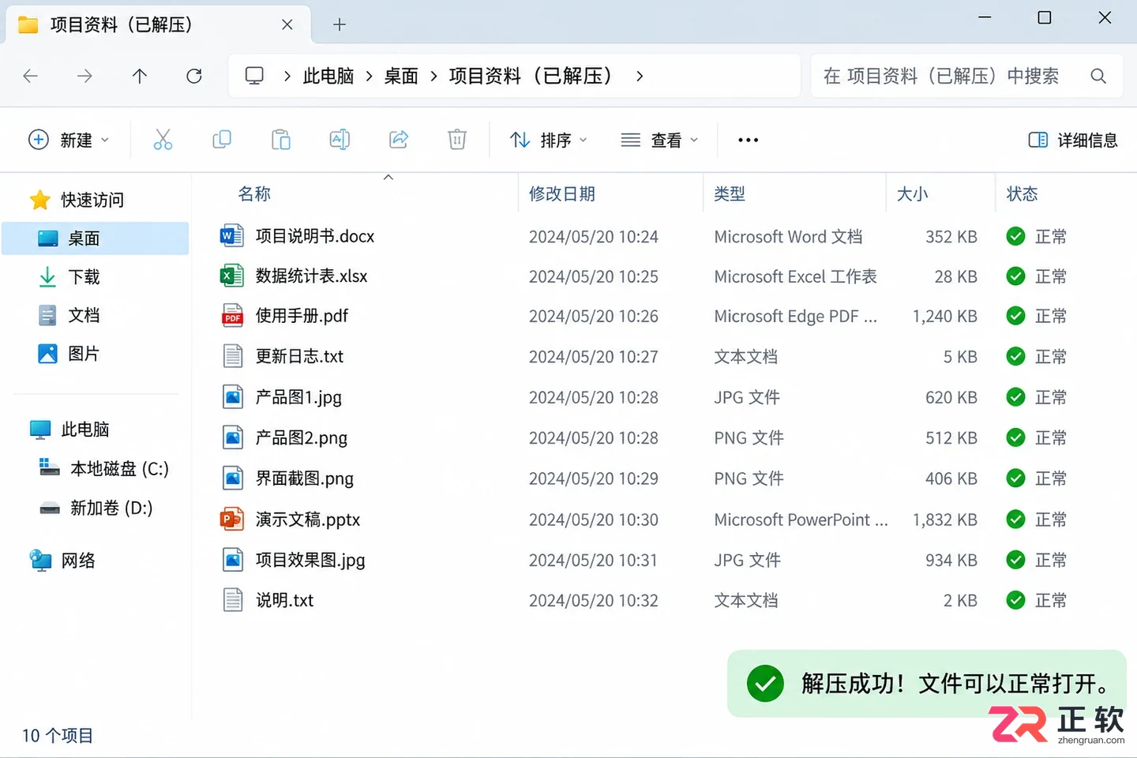
Task: Click the image icon of 产品图1.jpg
Action: tap(233, 397)
